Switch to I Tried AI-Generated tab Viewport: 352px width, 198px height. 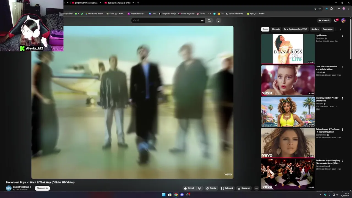[x=86, y=3]
